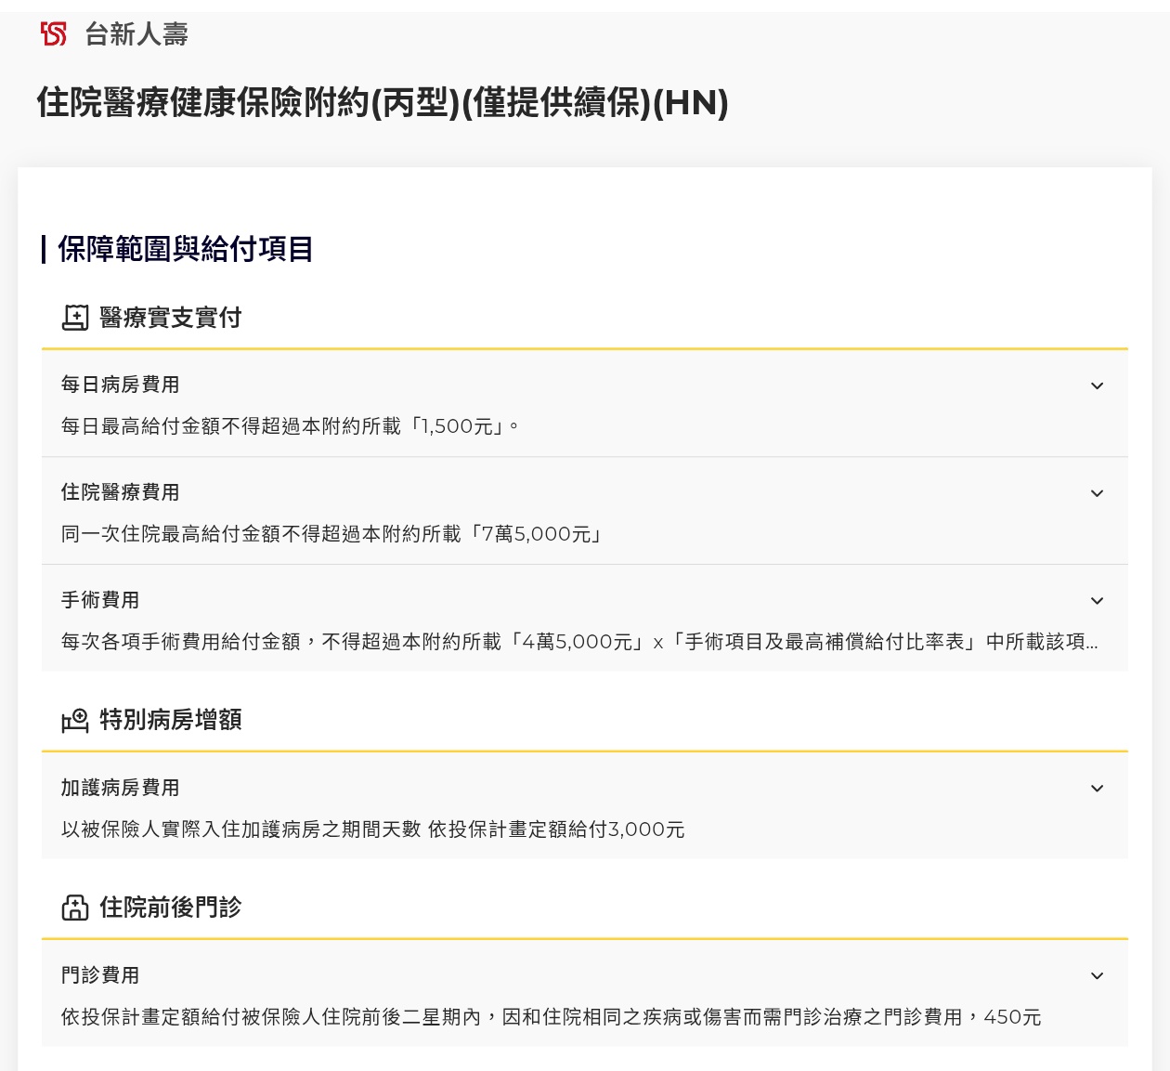Click the 保障範圍與給付項目 heading

(x=186, y=249)
